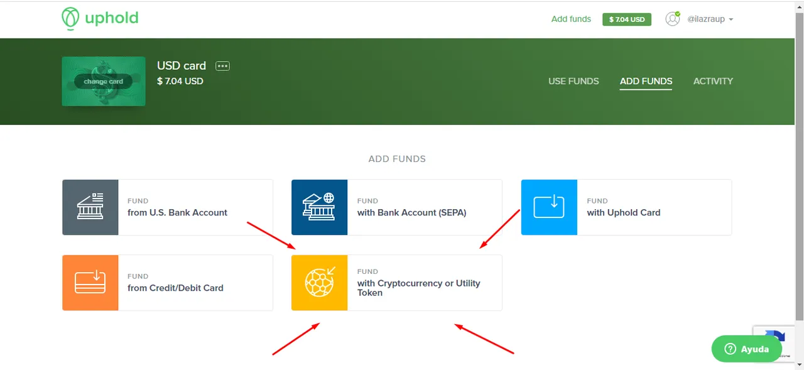Choose Fund from U.S. Bank Account

(168, 207)
